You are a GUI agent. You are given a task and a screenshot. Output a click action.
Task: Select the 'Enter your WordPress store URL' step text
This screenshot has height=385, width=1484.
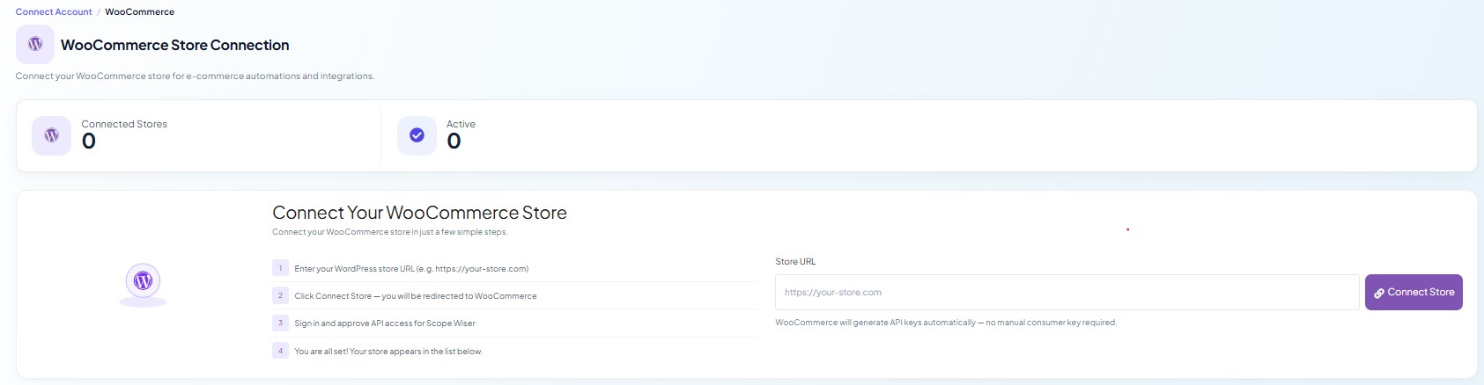pyautogui.click(x=411, y=269)
